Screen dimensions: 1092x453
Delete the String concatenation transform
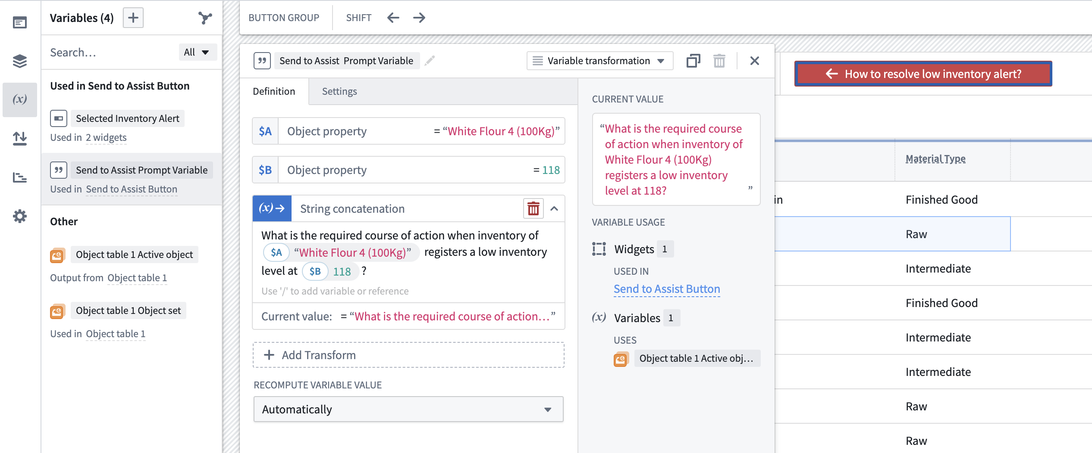pyautogui.click(x=533, y=209)
